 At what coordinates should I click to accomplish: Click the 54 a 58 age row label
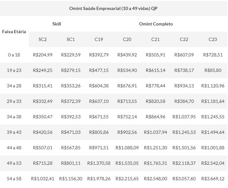14,178
